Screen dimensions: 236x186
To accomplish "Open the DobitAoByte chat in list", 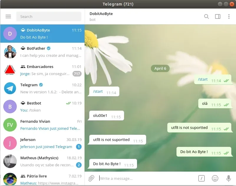I will (42, 34).
